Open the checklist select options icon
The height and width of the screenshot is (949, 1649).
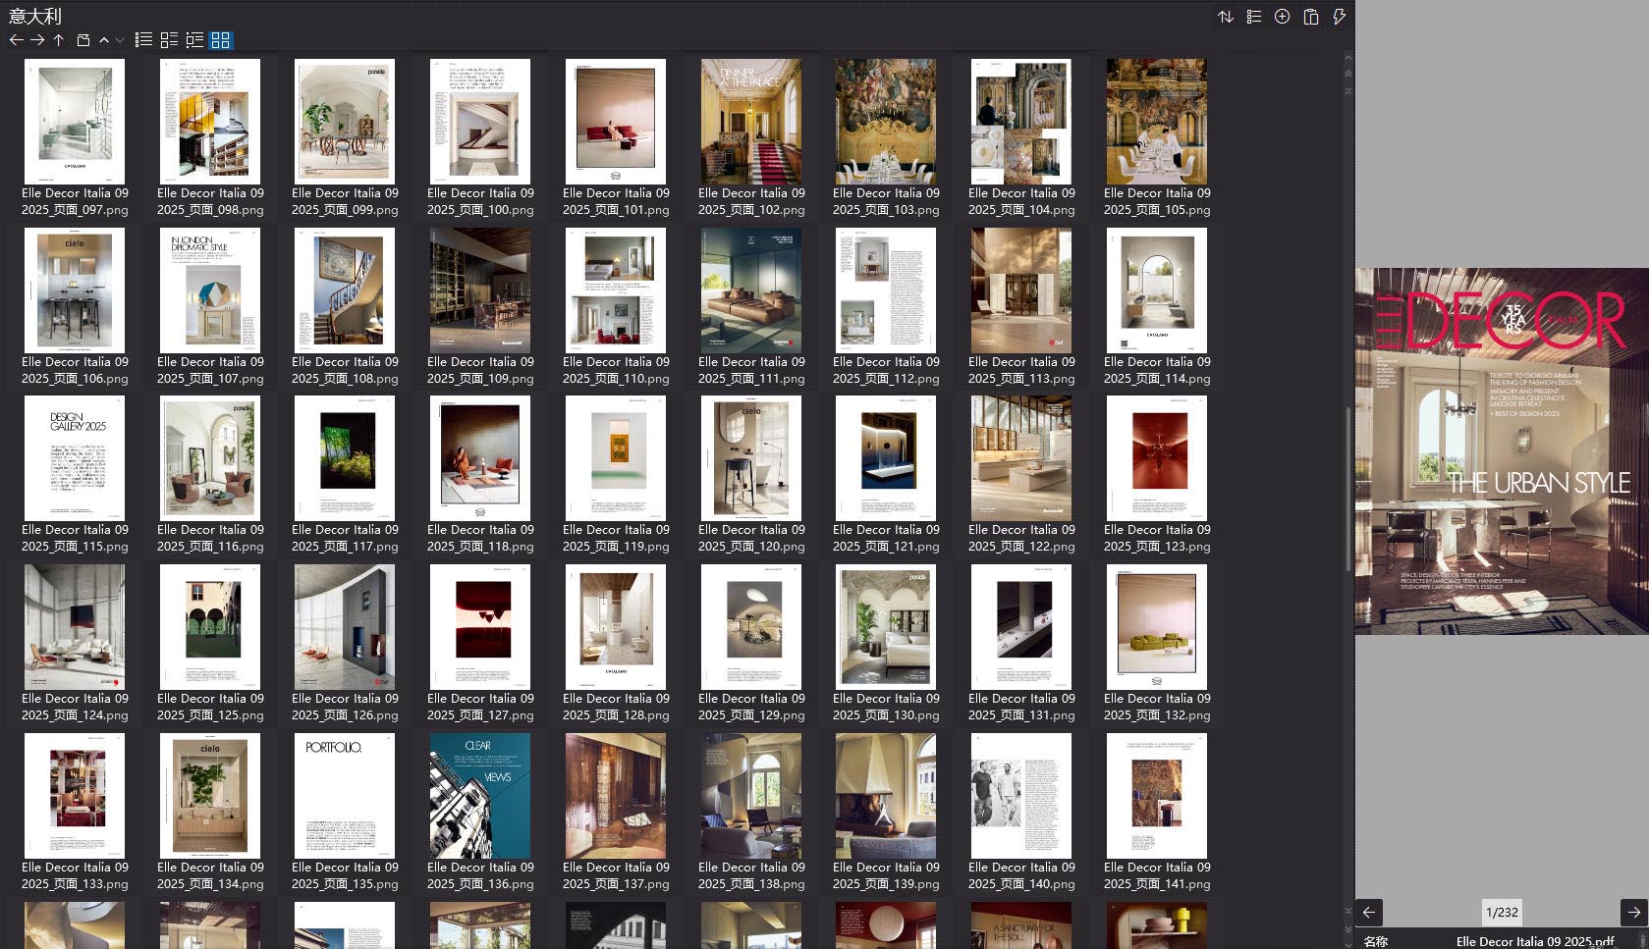point(1254,17)
